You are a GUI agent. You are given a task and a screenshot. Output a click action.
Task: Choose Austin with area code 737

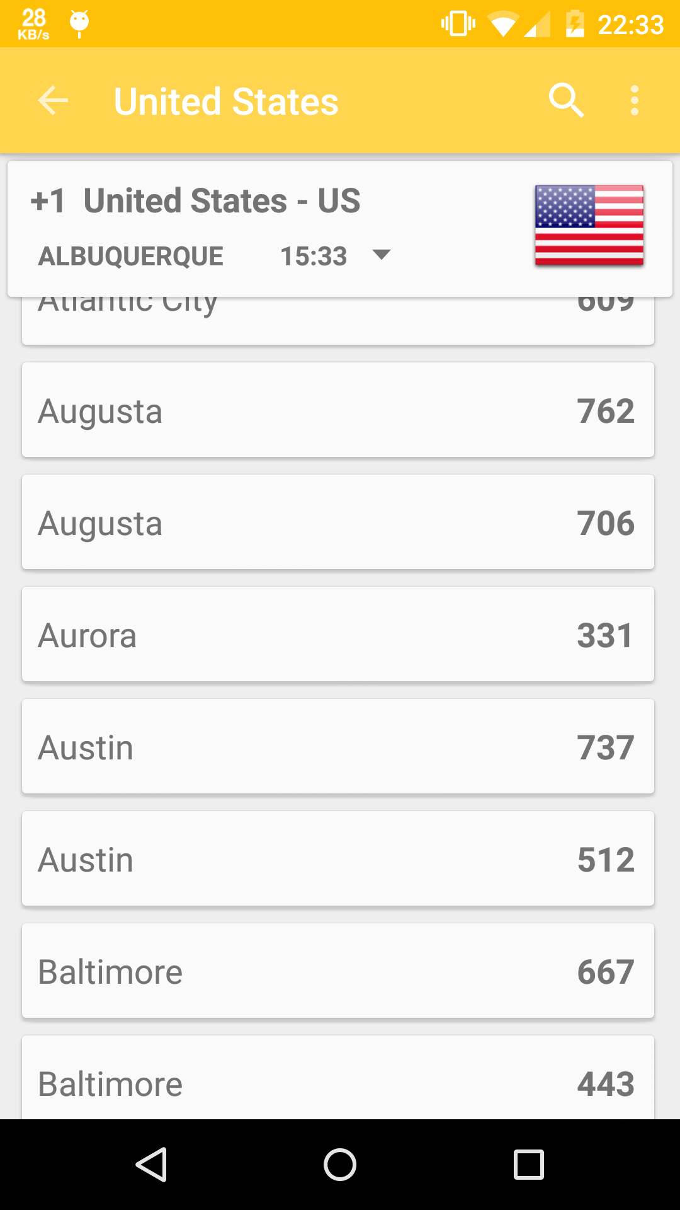tap(338, 746)
